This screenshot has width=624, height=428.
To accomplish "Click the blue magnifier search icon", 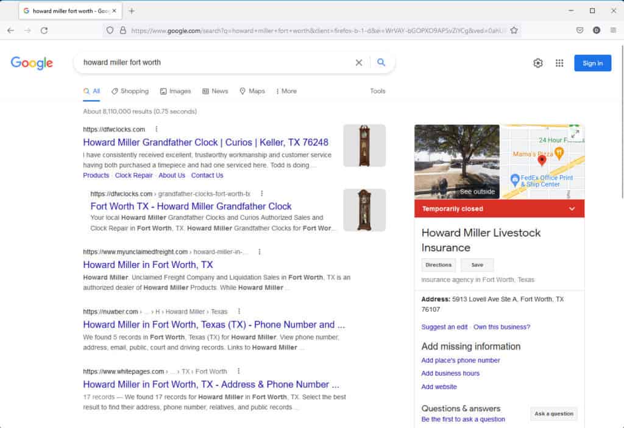I will tap(381, 63).
